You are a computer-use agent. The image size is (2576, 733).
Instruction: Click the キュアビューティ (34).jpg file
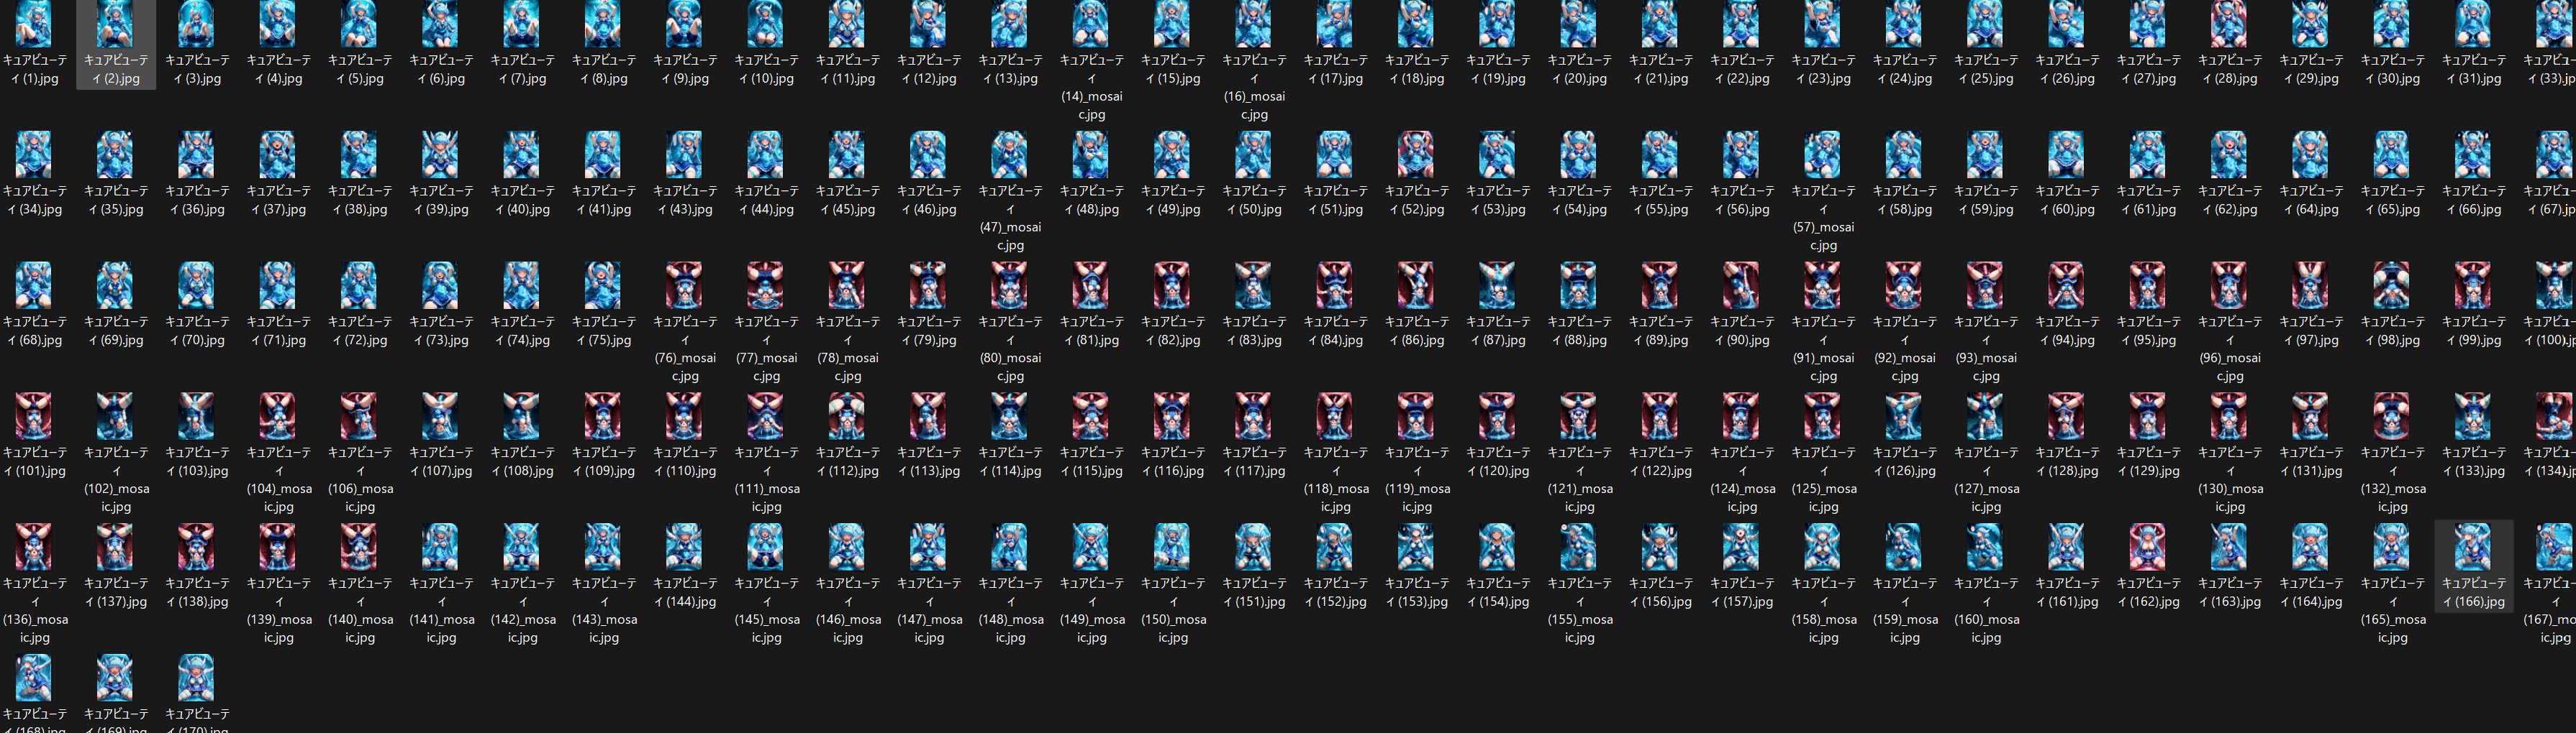coord(34,155)
